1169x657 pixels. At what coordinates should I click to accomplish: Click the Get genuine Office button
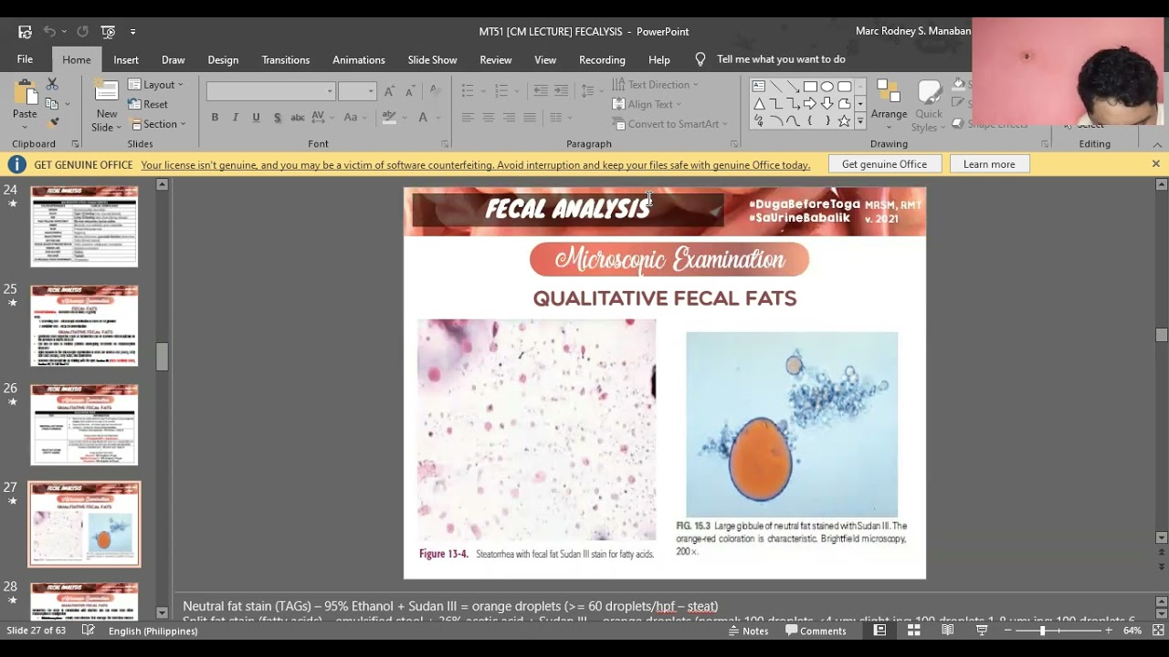click(884, 164)
